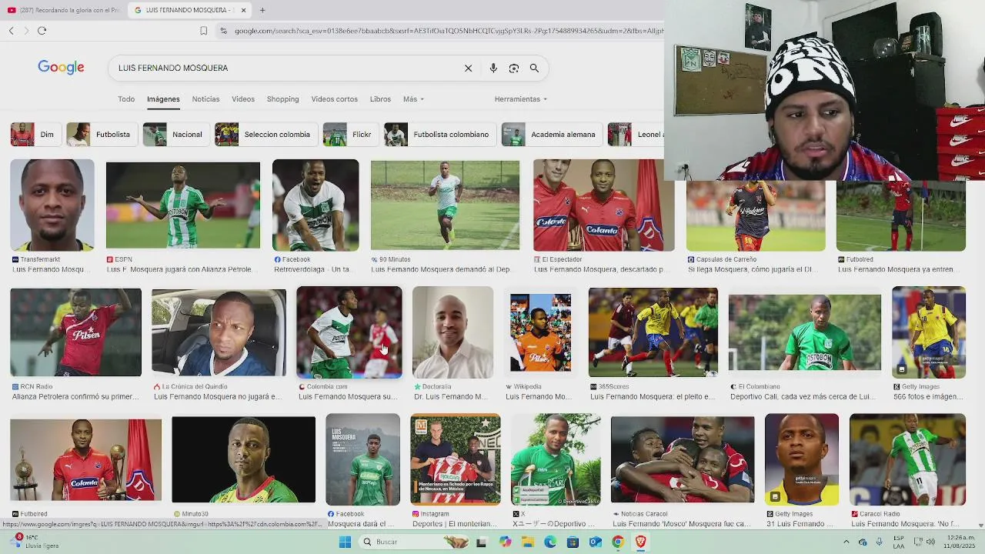Viewport: 985px width, 554px height.
Task: Click the Google search input field
Action: [285, 68]
